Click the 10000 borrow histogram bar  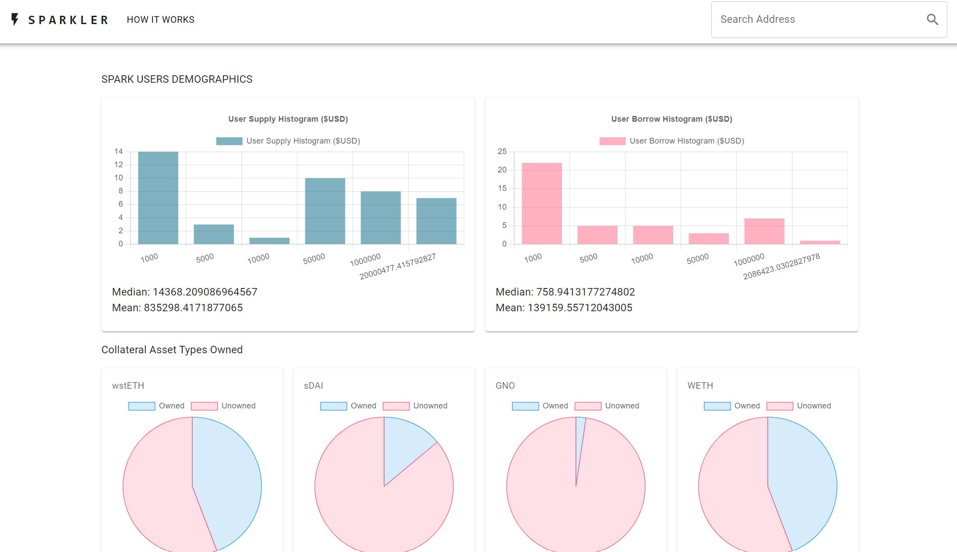click(653, 235)
